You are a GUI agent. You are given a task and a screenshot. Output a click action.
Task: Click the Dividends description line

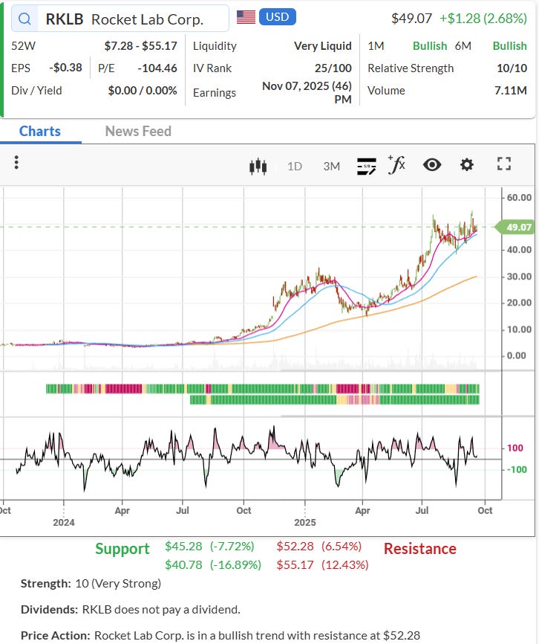point(131,610)
